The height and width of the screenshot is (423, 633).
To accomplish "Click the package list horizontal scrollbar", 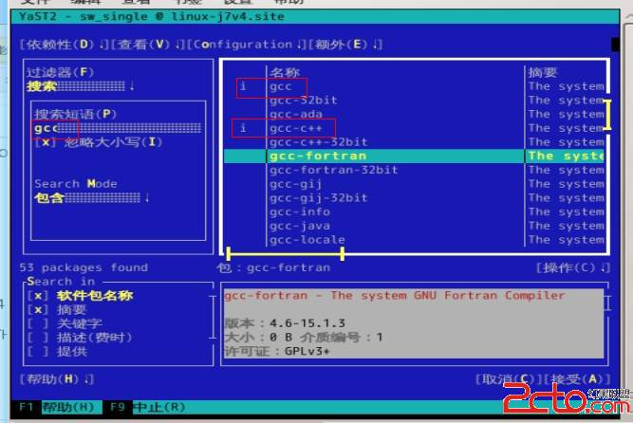I will [x=286, y=254].
